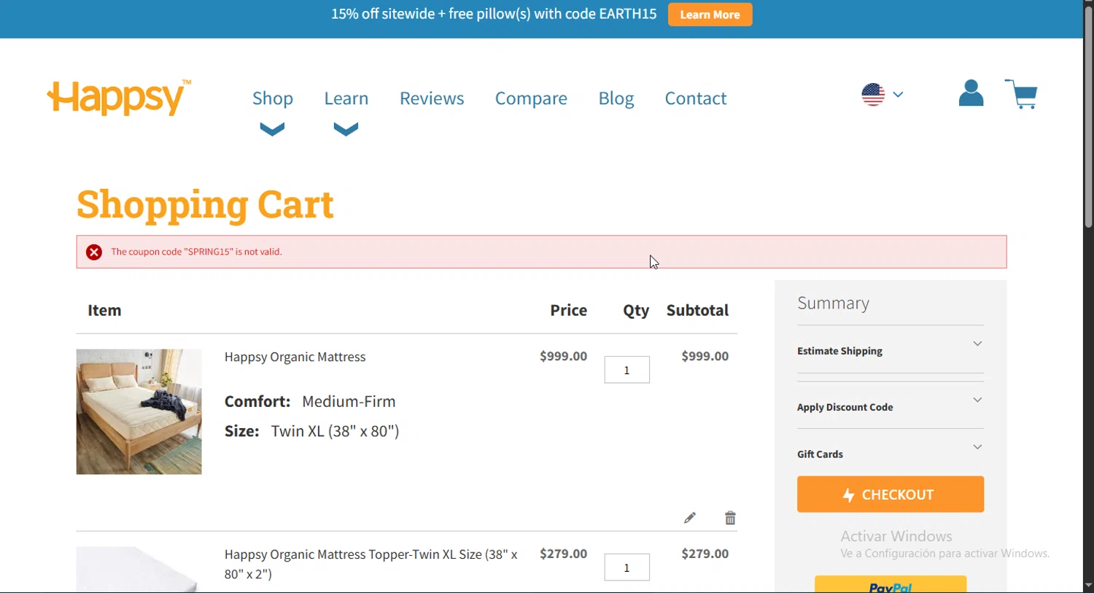This screenshot has width=1094, height=593.
Task: Click the Happsy logo
Action: coord(120,97)
